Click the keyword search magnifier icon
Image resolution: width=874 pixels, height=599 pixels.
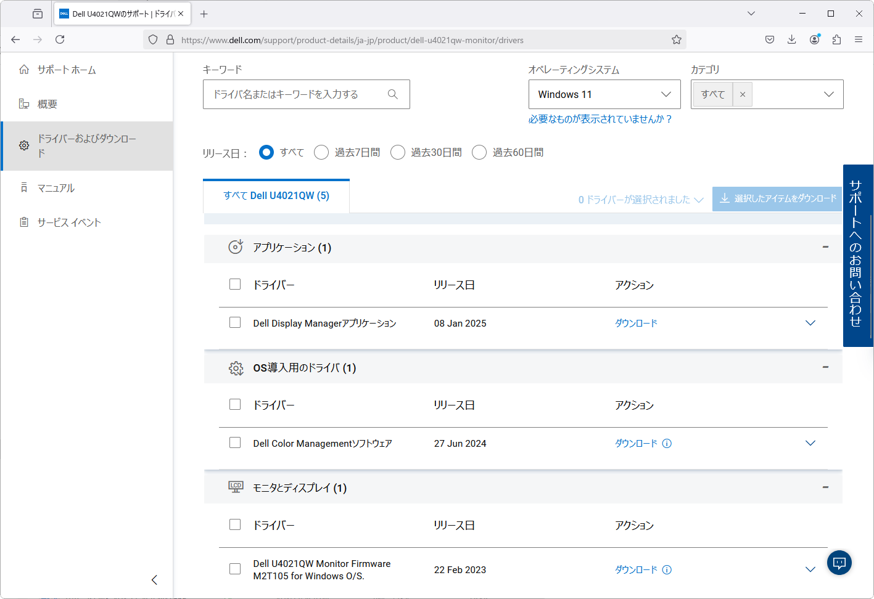[393, 94]
